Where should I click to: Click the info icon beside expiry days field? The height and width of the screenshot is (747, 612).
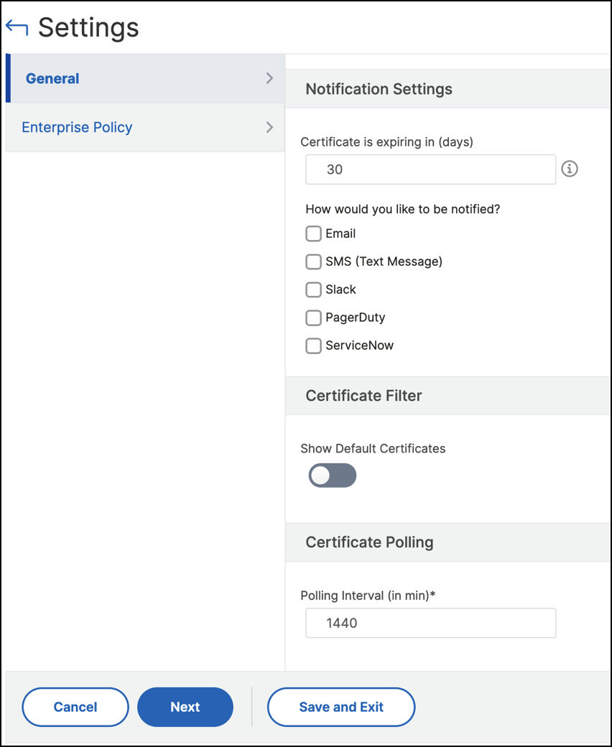click(569, 169)
